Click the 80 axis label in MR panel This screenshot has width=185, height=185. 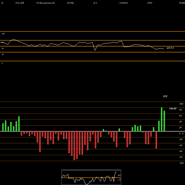coord(181,110)
